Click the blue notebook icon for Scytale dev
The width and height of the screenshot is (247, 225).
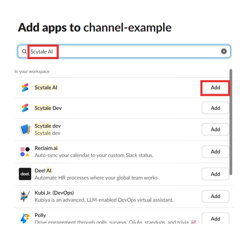[x=25, y=129]
